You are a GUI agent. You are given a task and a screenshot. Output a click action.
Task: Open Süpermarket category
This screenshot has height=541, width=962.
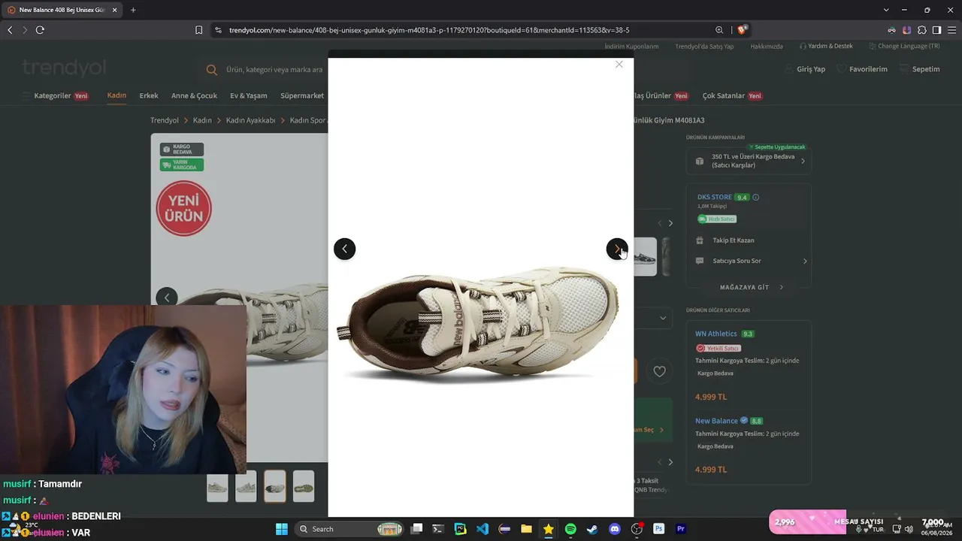pos(302,96)
